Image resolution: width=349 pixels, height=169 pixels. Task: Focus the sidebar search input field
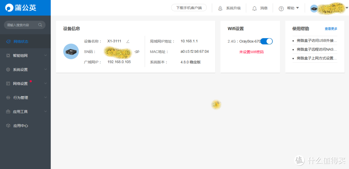coord(25,25)
